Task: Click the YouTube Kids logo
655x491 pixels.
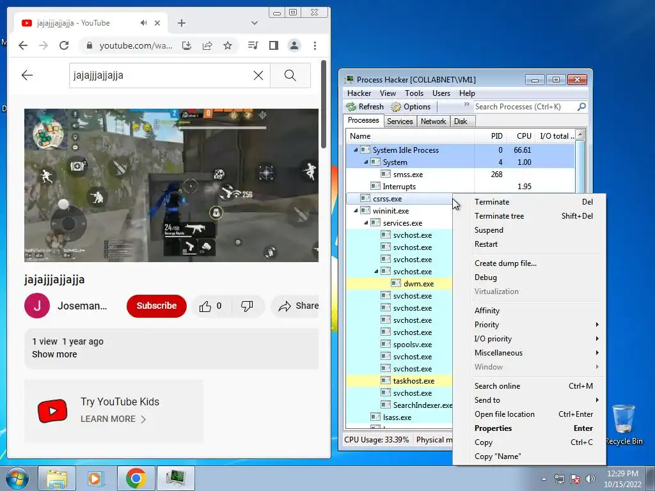Action: pyautogui.click(x=52, y=411)
